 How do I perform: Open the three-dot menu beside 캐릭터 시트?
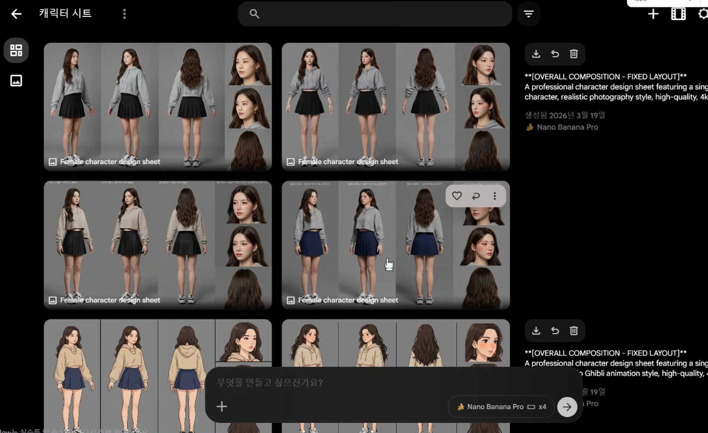point(124,14)
